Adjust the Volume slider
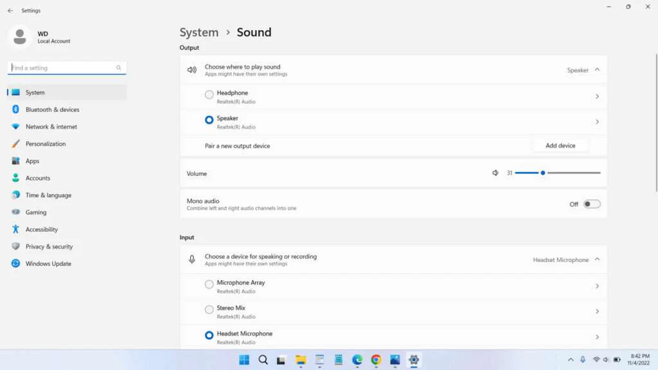The height and width of the screenshot is (370, 658). (543, 172)
